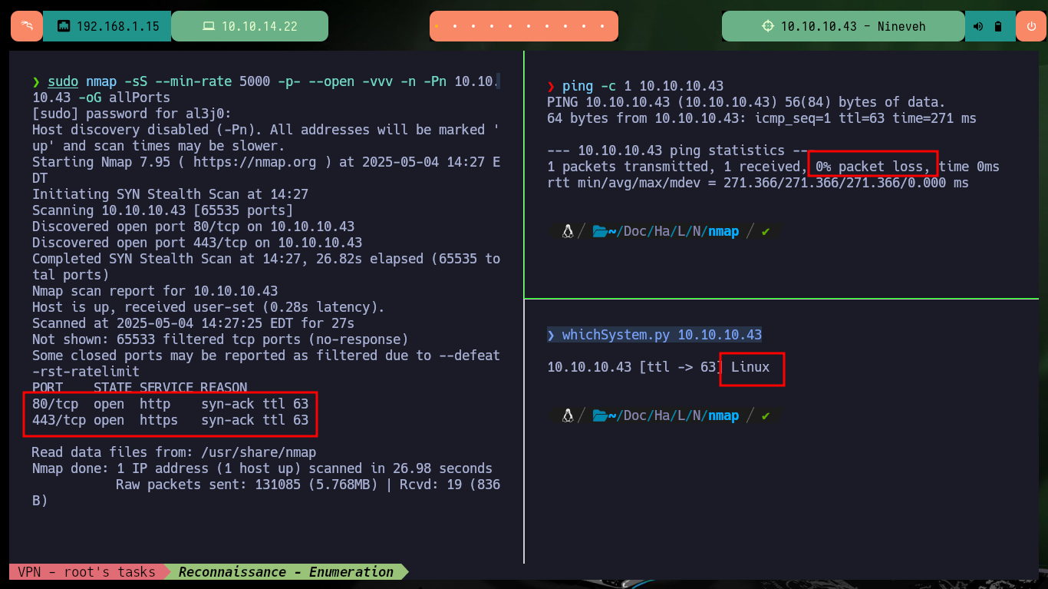Select the 'VPN - root's tasks' tmux window
The image size is (1048, 589).
click(86, 571)
